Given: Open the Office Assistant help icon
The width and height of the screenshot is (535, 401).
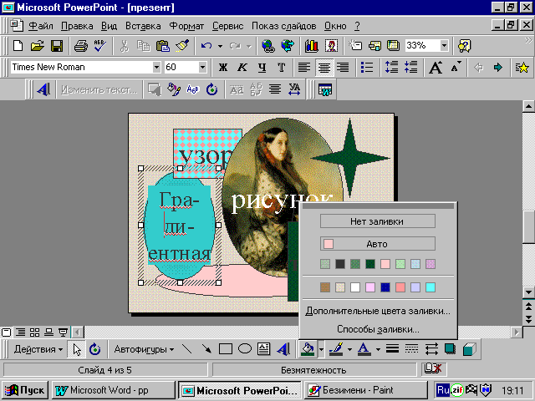Looking at the screenshot, I should [x=465, y=45].
